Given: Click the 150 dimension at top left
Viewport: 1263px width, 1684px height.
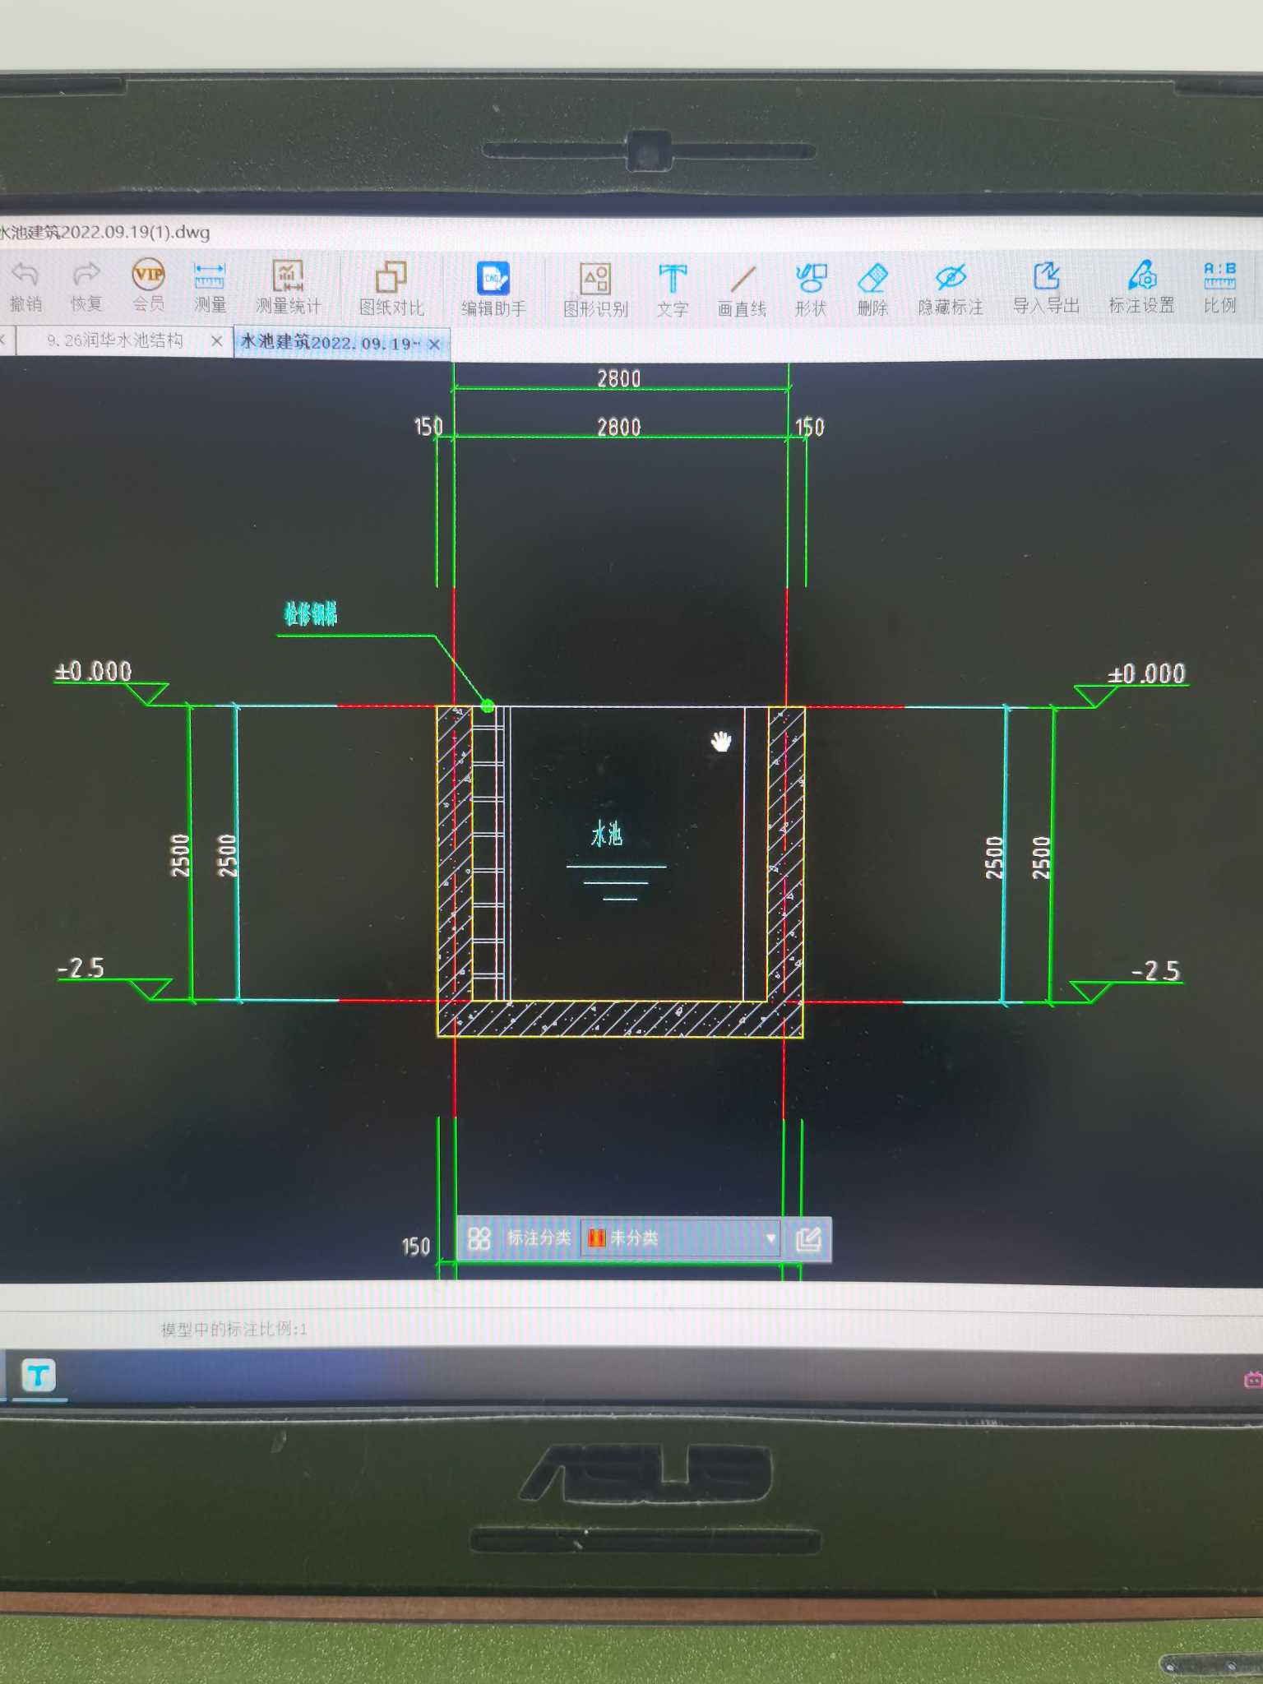Looking at the screenshot, I should coord(428,426).
